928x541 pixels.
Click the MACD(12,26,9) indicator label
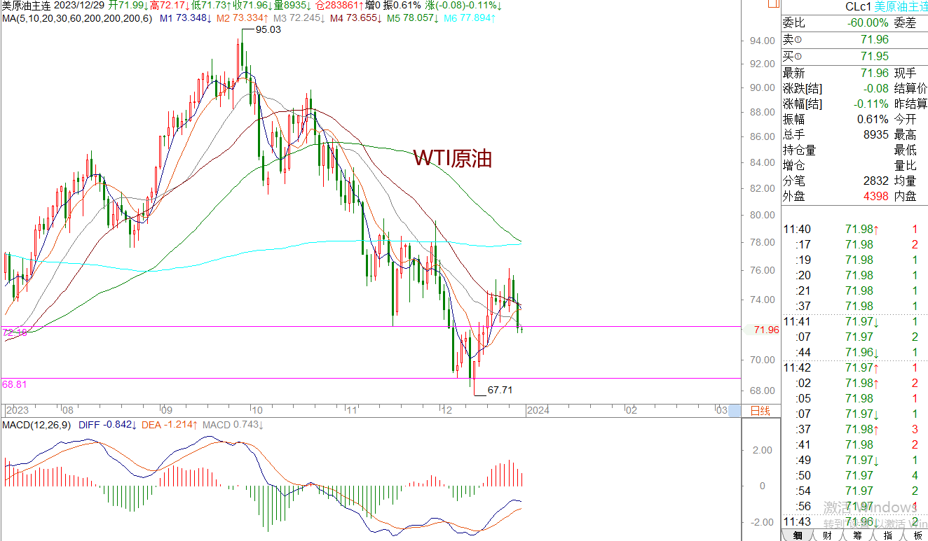[35, 425]
